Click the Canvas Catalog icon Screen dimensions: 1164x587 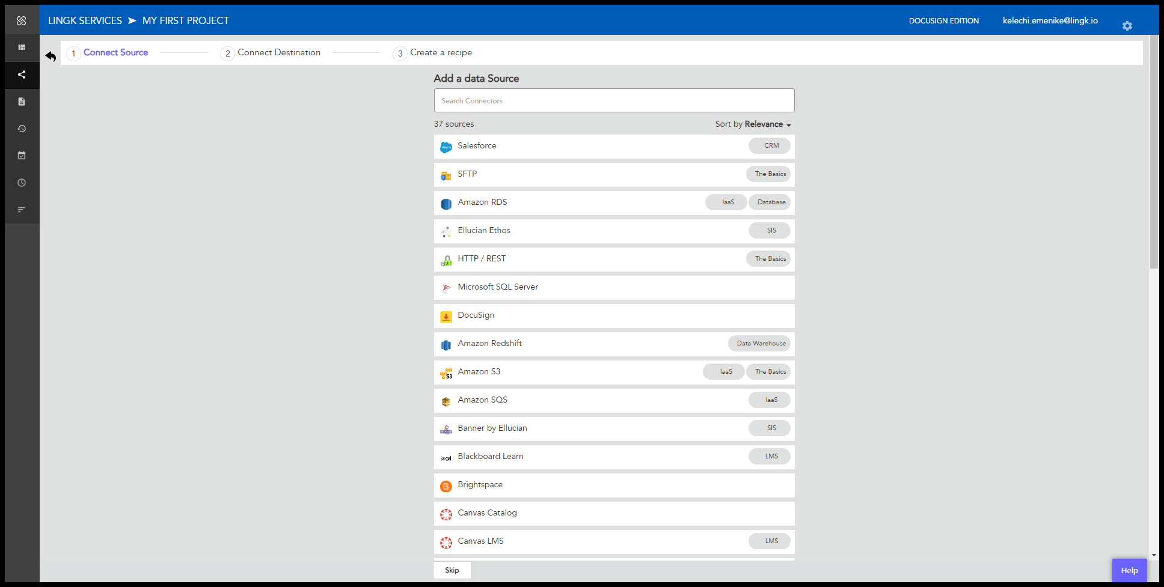(446, 514)
